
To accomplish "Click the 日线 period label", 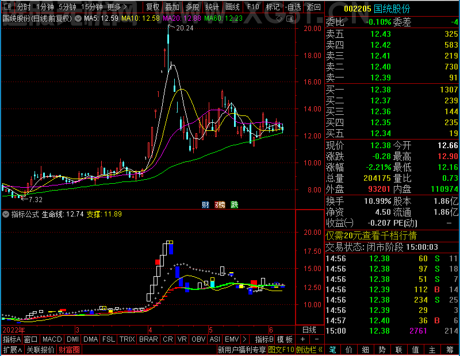I will pos(309,330).
